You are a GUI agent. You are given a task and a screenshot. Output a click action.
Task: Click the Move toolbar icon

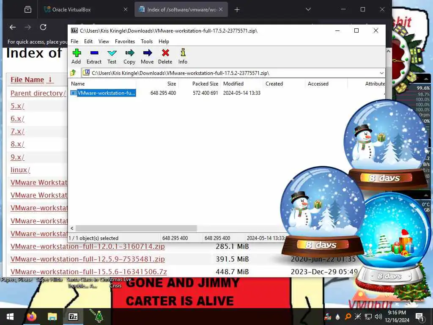point(147,56)
